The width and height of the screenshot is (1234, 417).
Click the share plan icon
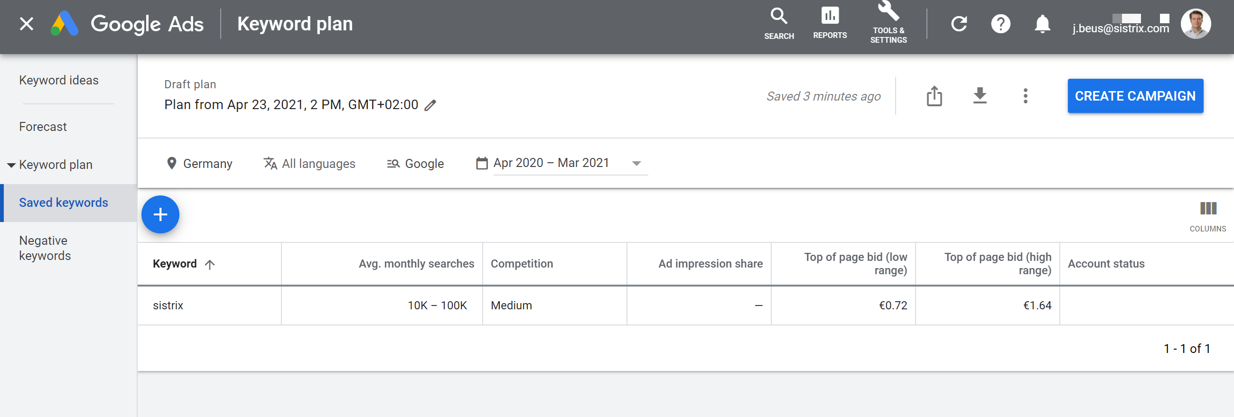934,96
